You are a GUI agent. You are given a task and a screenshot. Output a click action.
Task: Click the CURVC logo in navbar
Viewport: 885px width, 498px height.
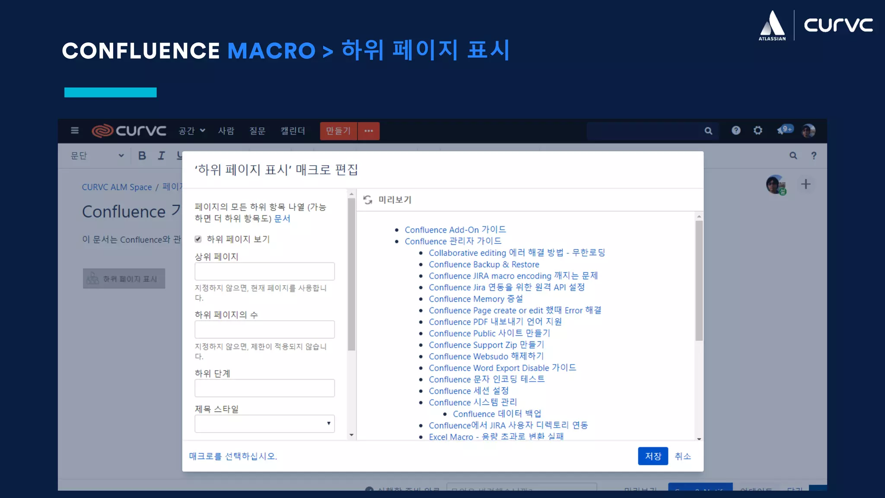tap(129, 131)
